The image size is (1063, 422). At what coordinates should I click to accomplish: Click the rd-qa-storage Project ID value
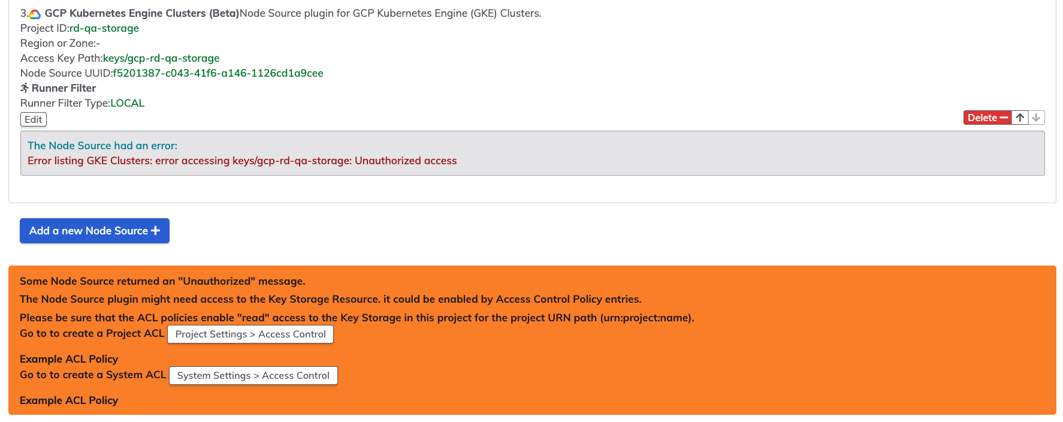click(x=104, y=28)
